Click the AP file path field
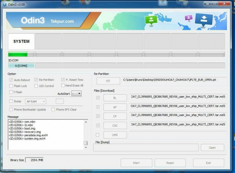 [178, 107]
